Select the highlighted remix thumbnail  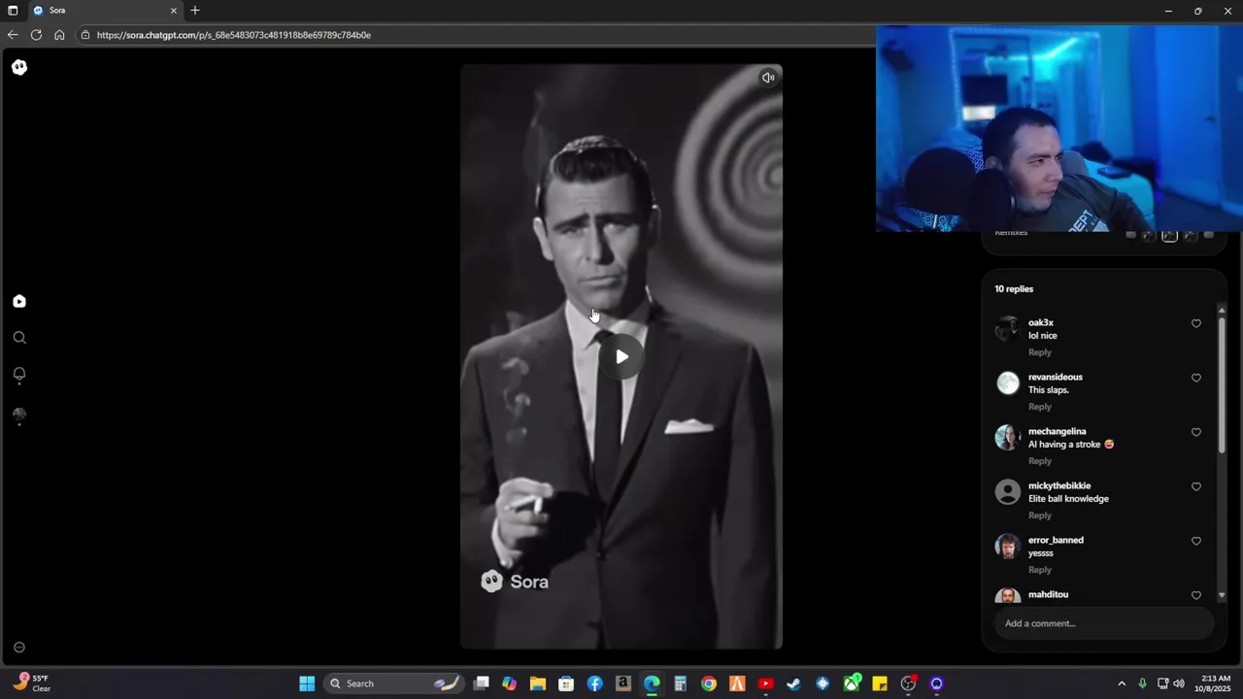[1169, 235]
